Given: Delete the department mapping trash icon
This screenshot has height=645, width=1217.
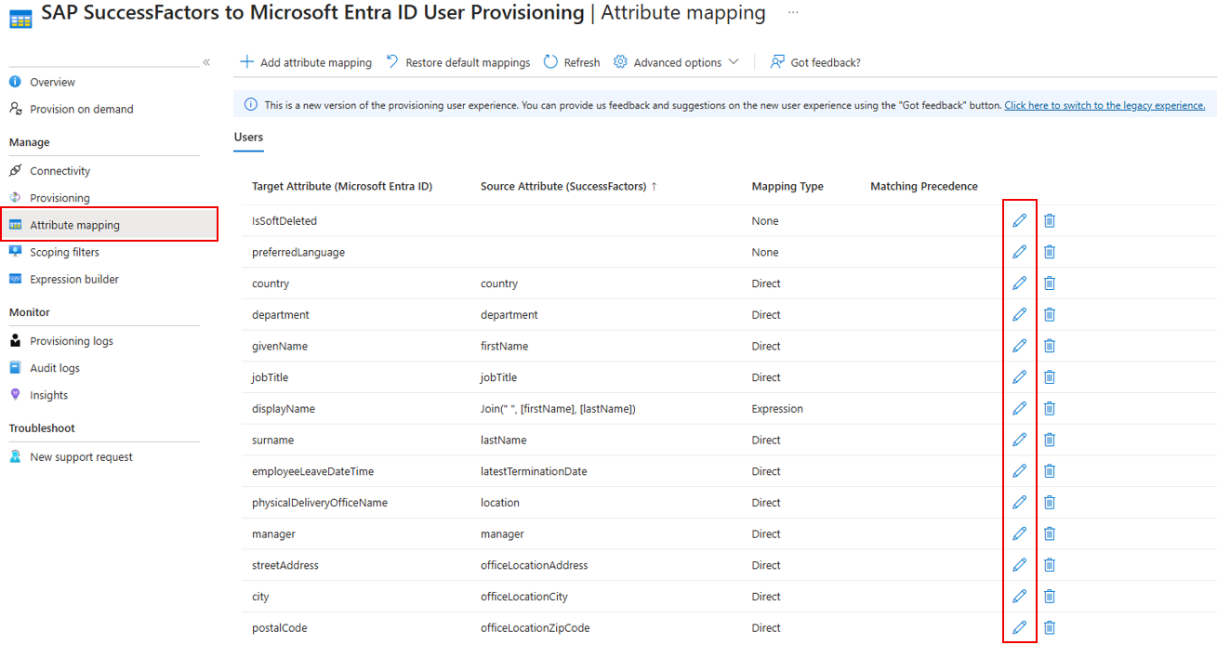Looking at the screenshot, I should coord(1050,314).
